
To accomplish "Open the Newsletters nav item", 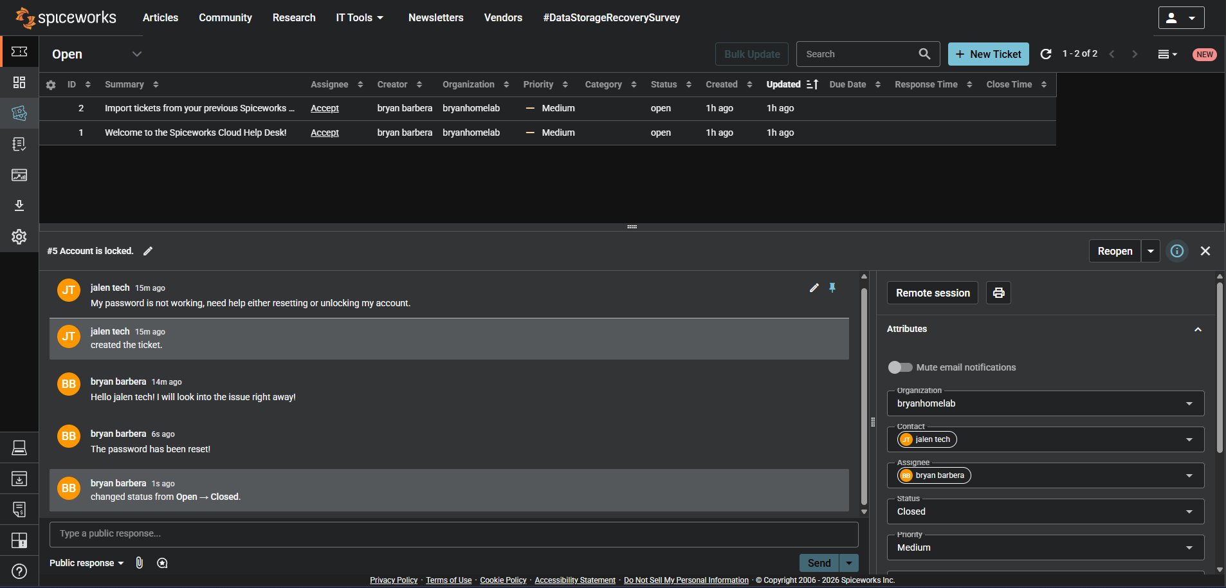I will point(436,17).
